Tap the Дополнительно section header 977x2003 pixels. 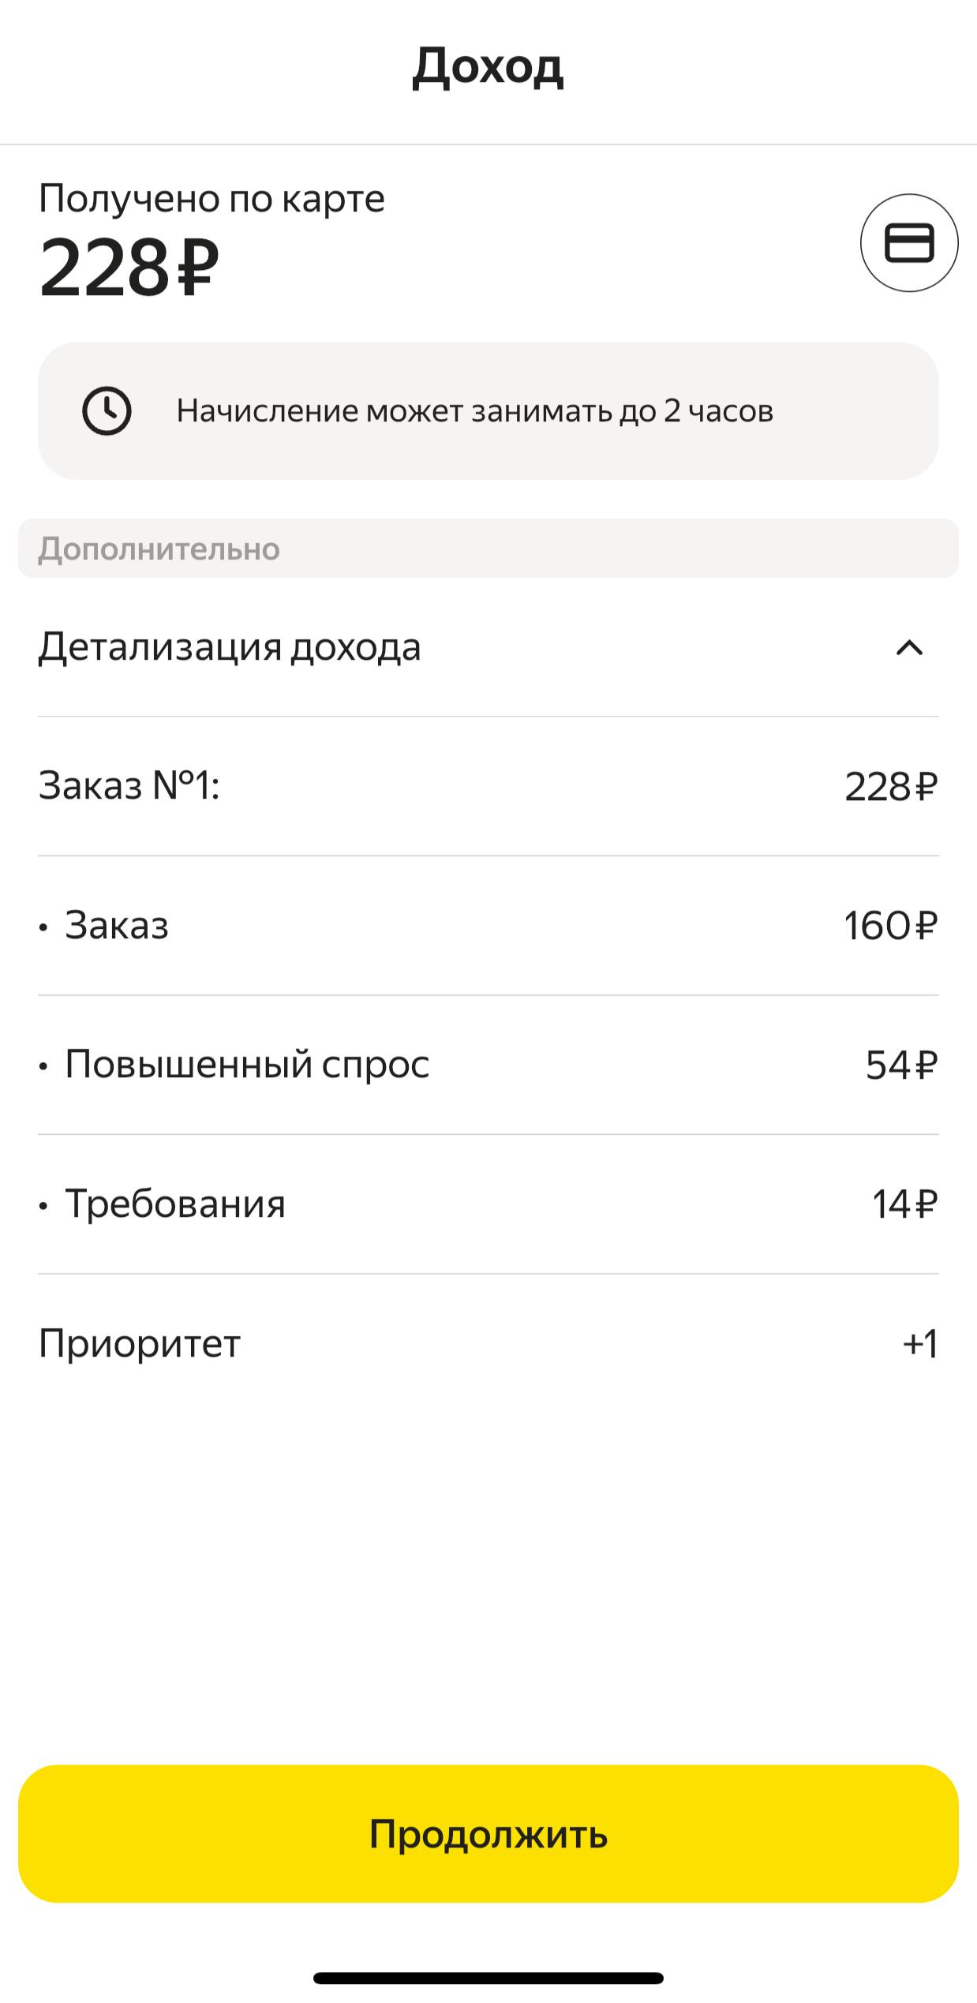[159, 548]
